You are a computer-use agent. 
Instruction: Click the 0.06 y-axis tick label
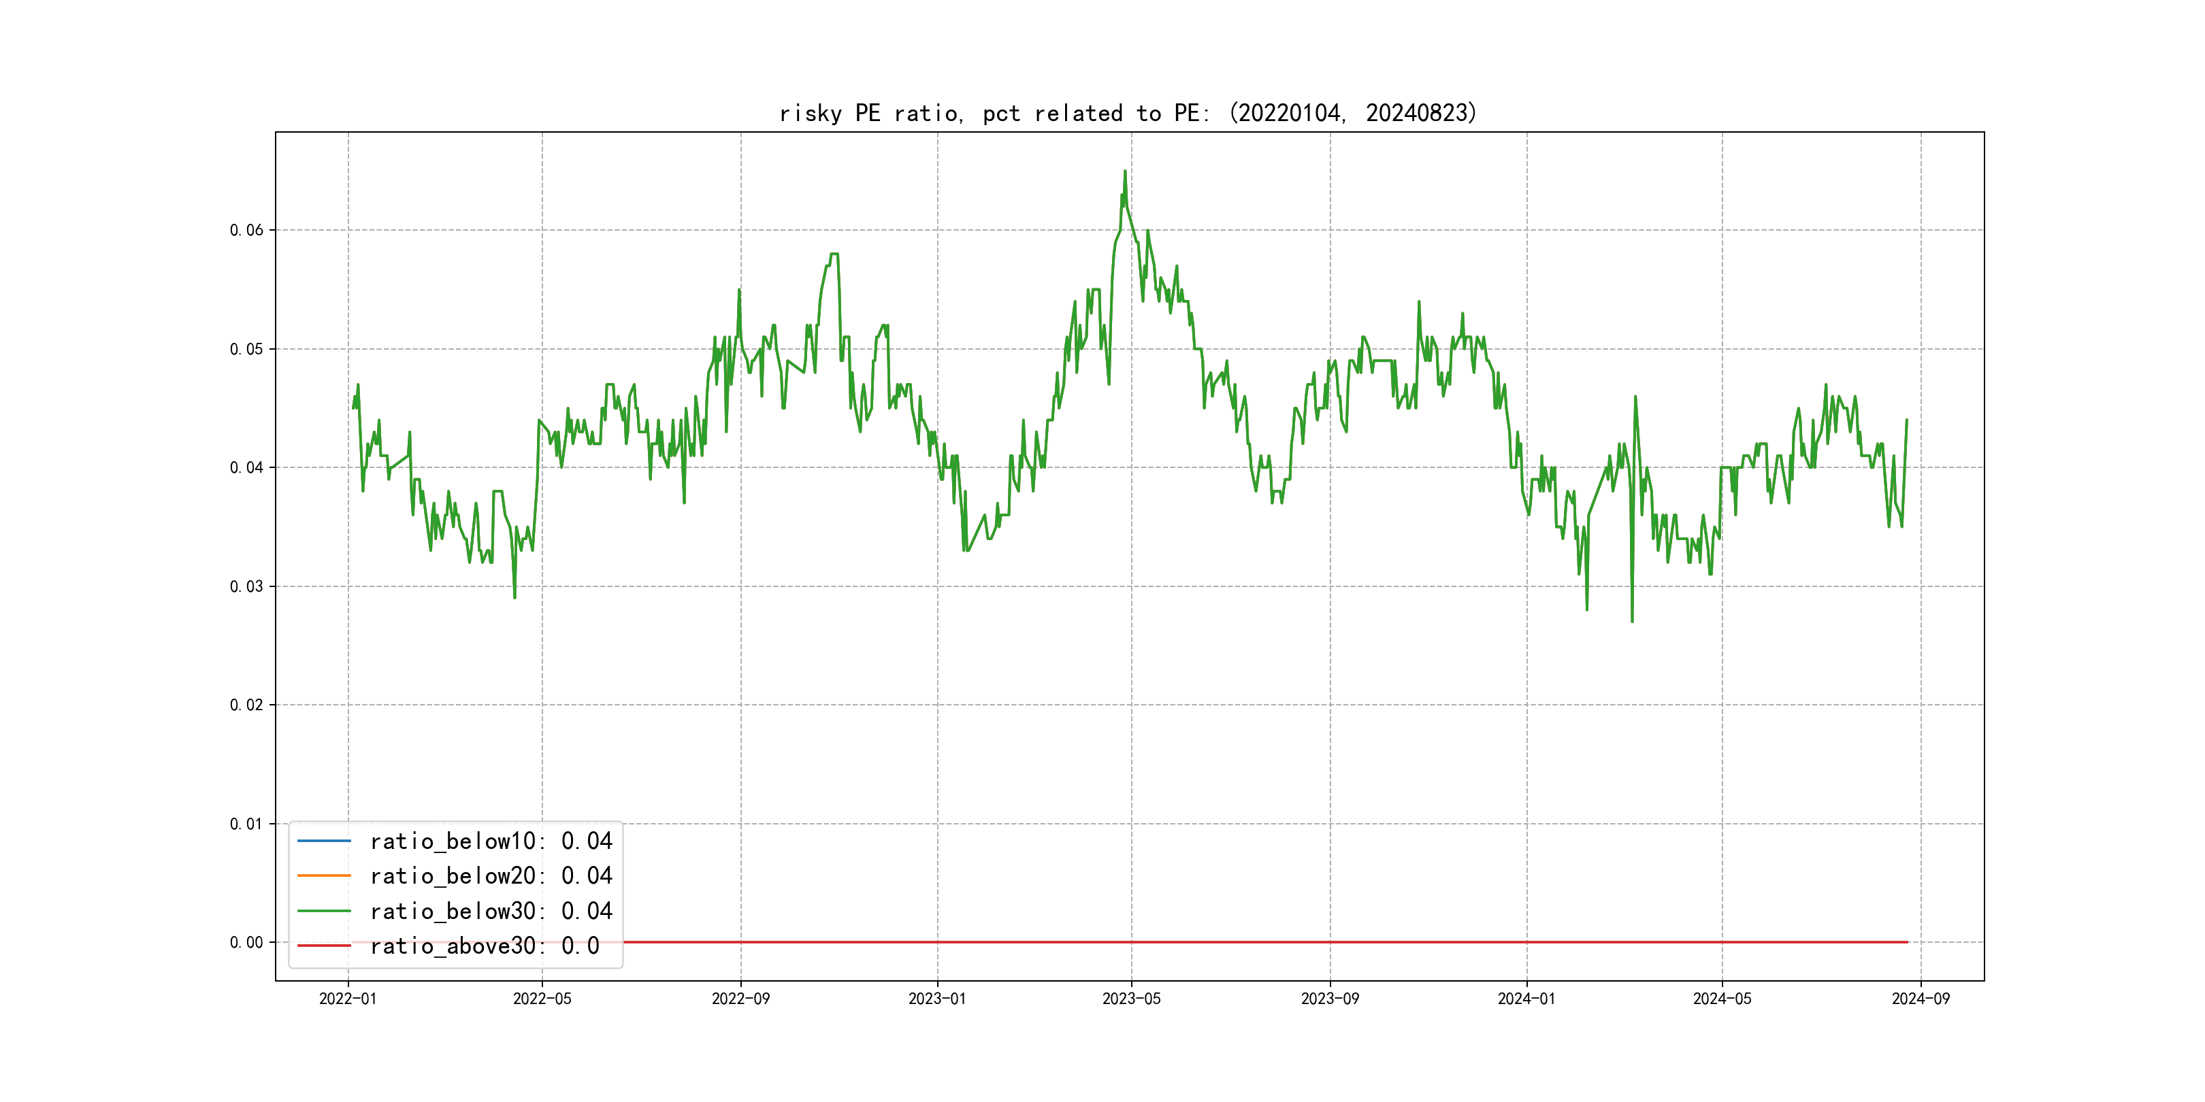point(246,230)
